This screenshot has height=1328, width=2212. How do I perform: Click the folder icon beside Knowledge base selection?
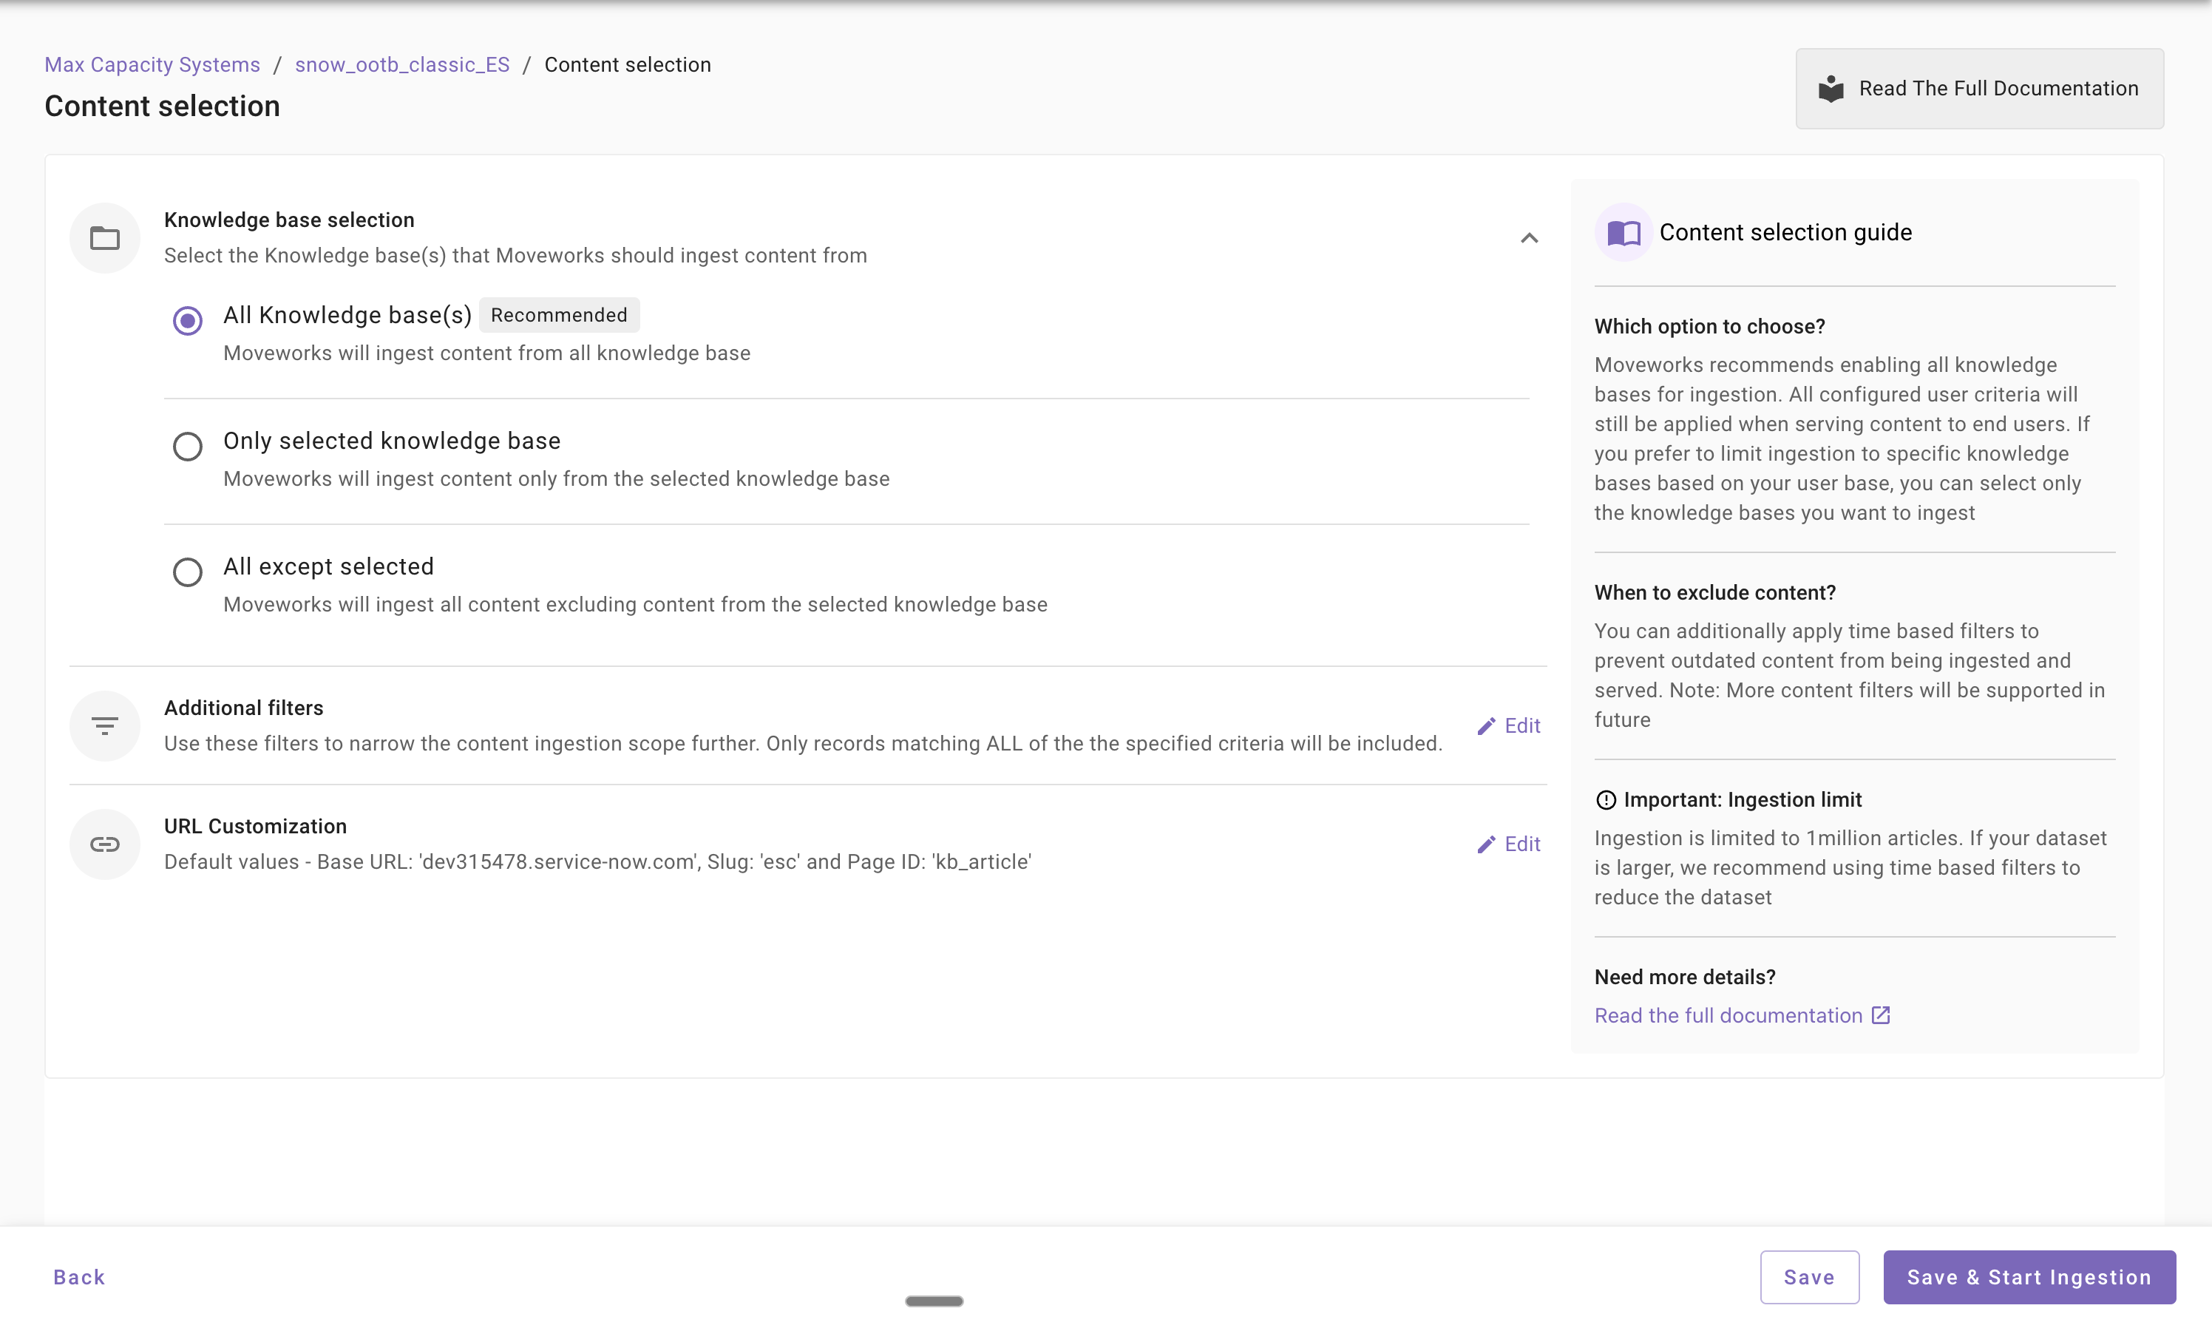click(105, 238)
